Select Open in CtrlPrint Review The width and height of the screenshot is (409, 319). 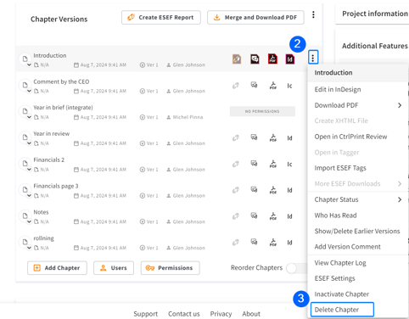pyautogui.click(x=350, y=137)
